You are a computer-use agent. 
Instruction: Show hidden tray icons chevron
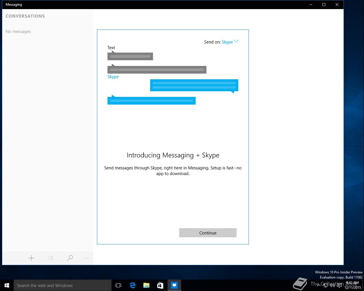pyautogui.click(x=318, y=285)
